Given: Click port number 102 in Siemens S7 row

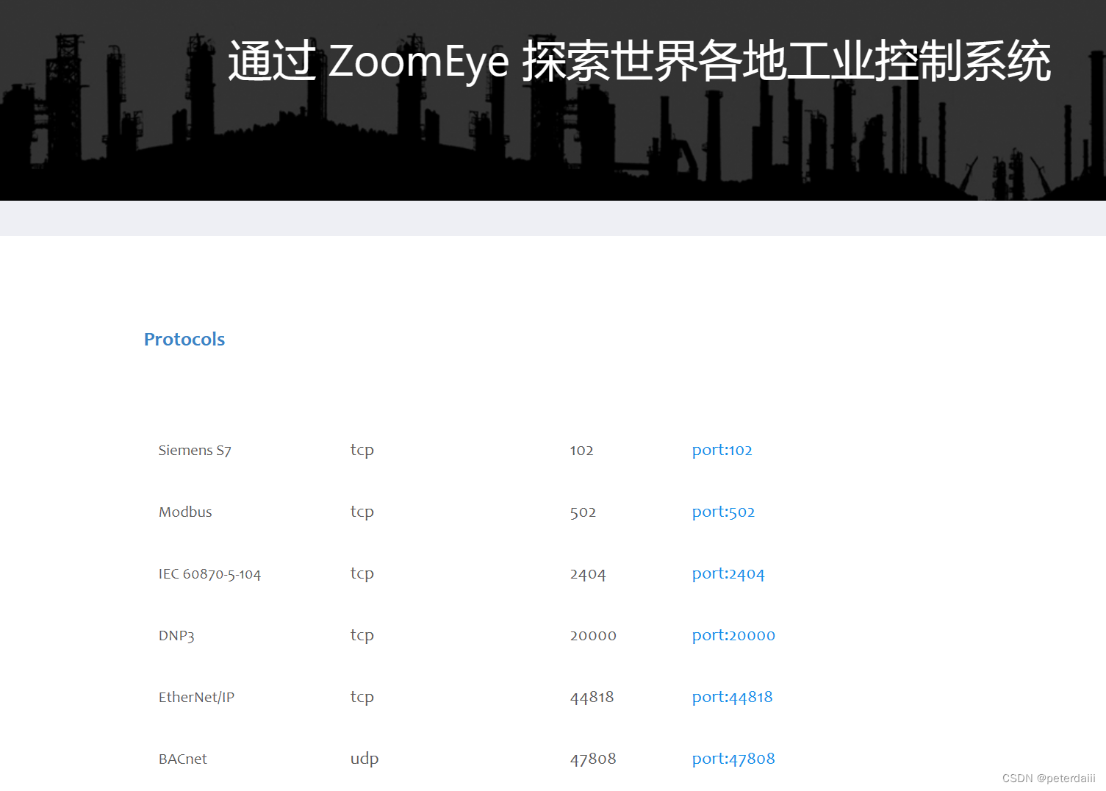Looking at the screenshot, I should [x=581, y=450].
